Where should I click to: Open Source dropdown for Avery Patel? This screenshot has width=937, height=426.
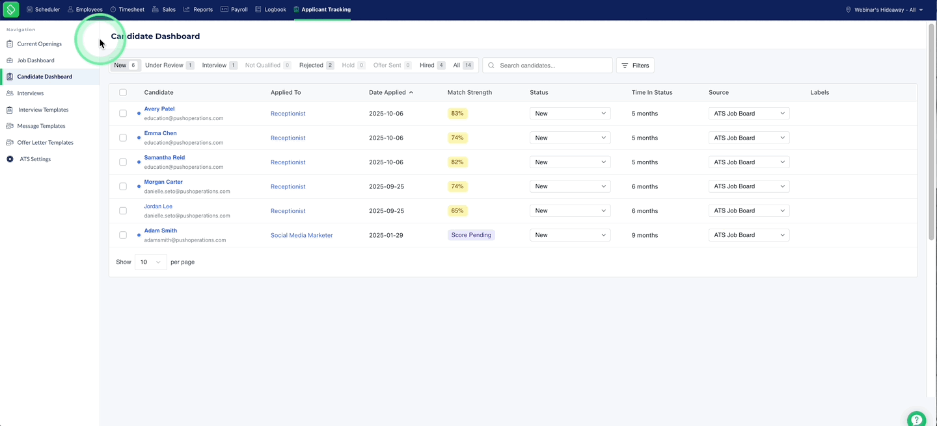point(749,114)
